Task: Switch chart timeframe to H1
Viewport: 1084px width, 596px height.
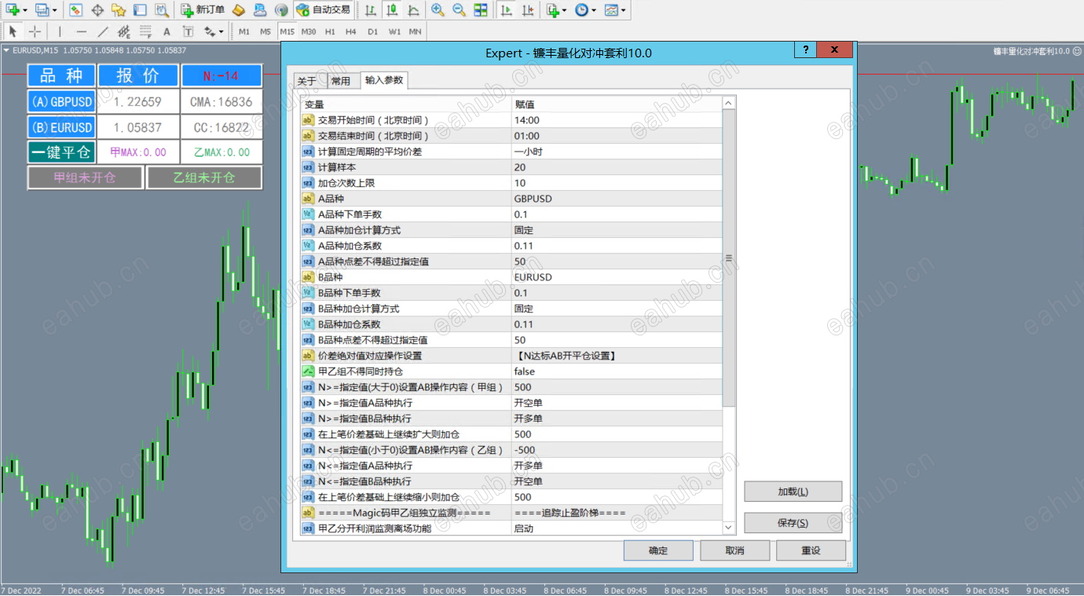Action: pos(330,31)
